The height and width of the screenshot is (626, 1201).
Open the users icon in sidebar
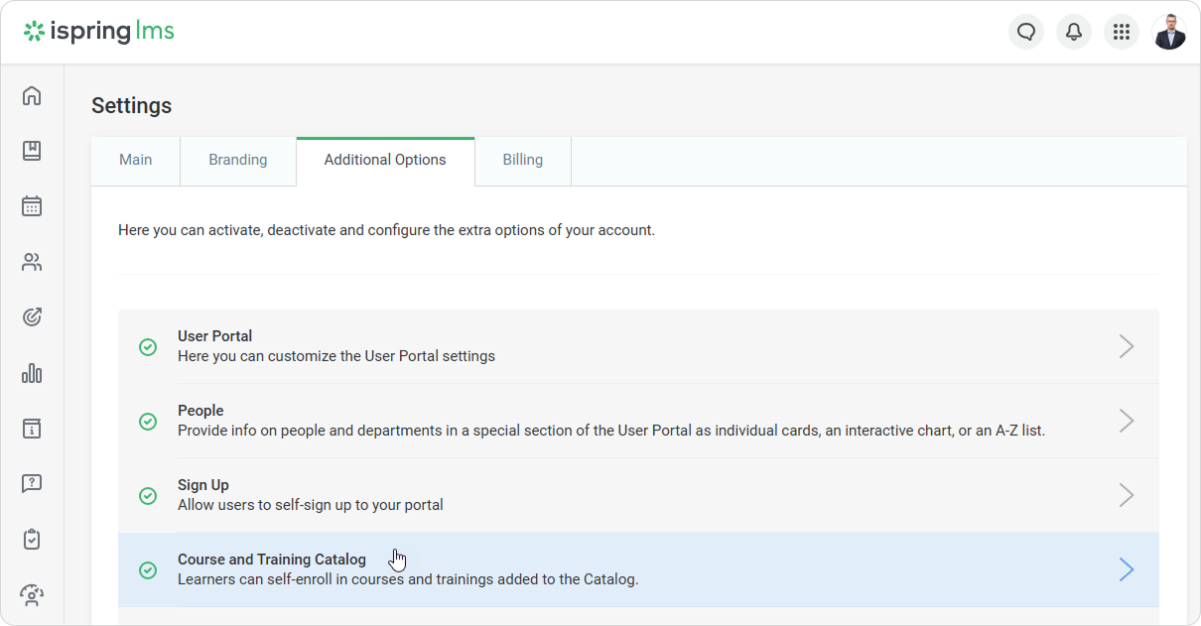click(x=32, y=262)
